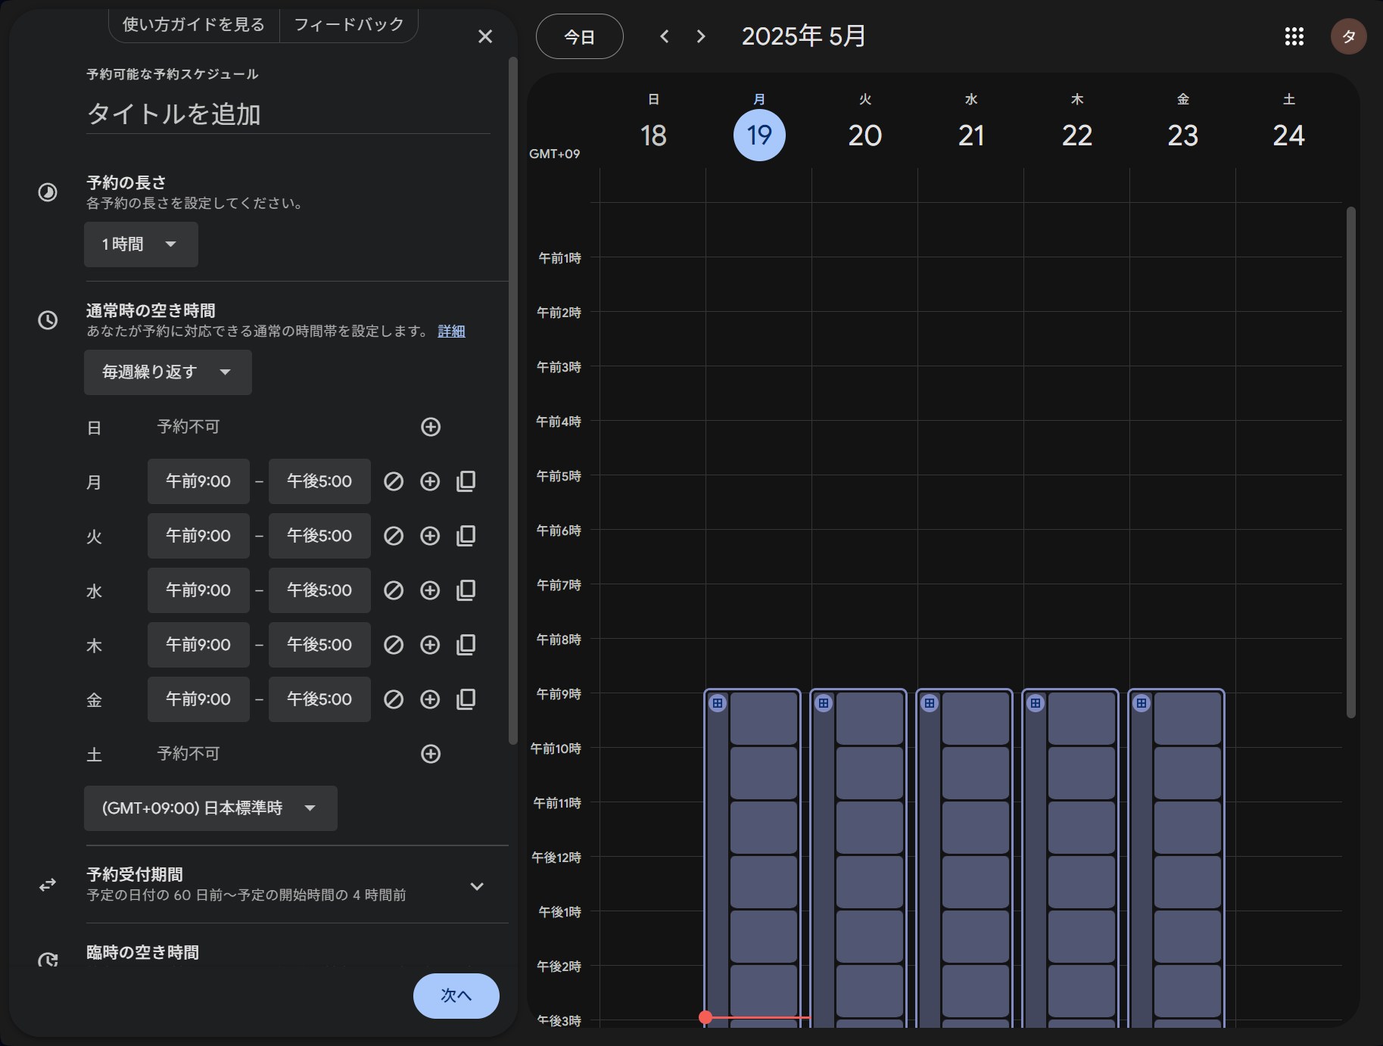Change Thursday (木) end time 午後5:00
This screenshot has height=1046, width=1383.
319,645
